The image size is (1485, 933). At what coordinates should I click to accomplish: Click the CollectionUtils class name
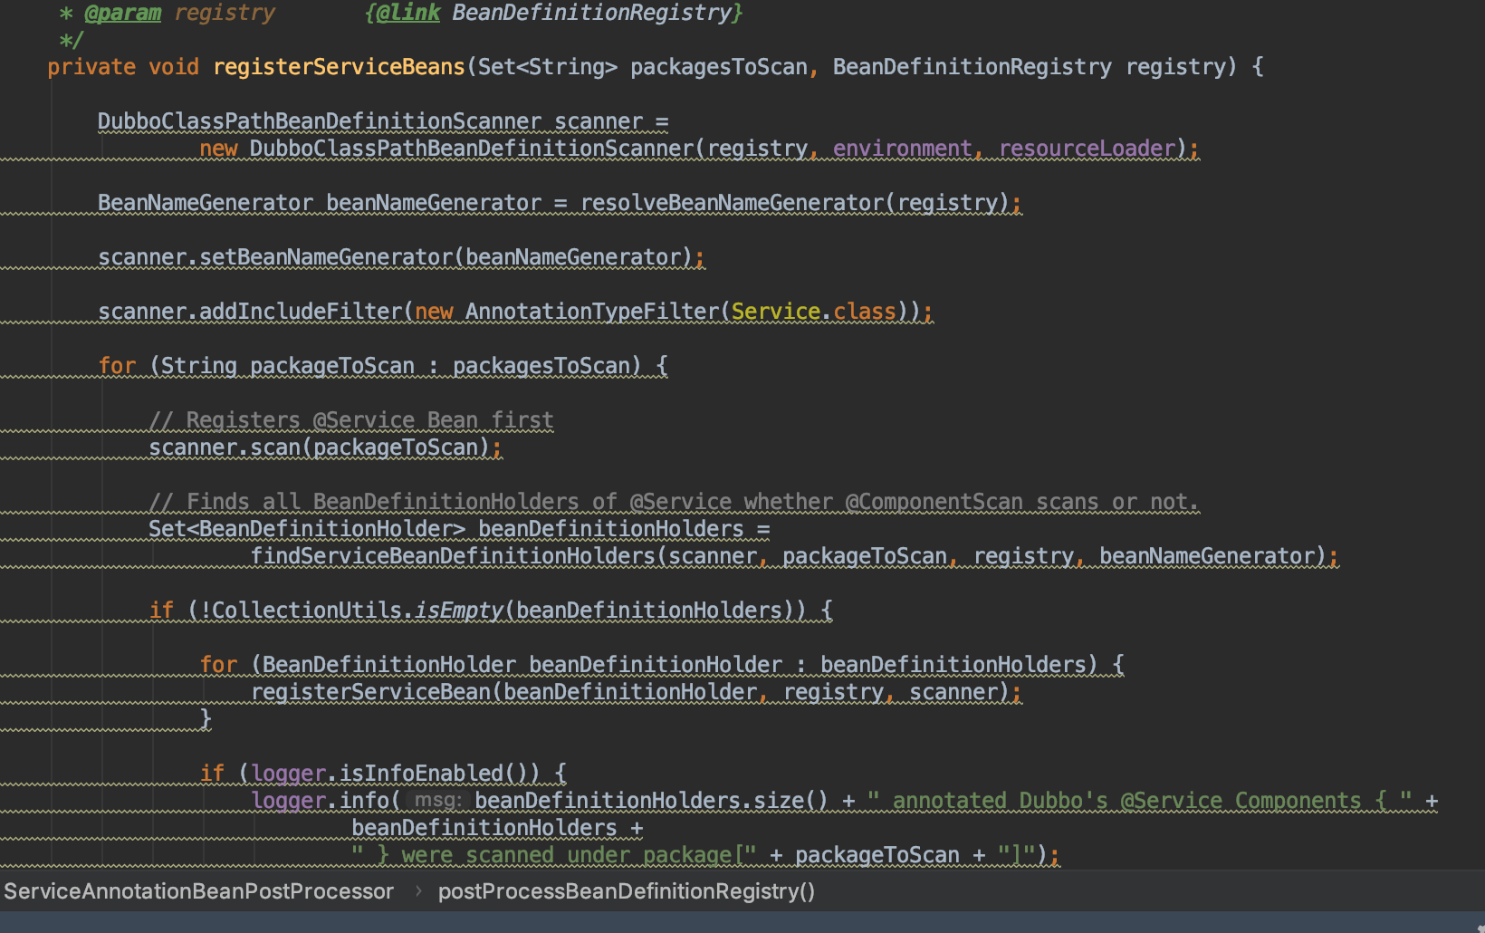coord(307,611)
